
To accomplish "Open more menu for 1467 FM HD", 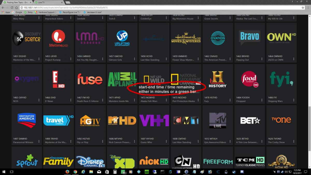I will tap(103, 100).
